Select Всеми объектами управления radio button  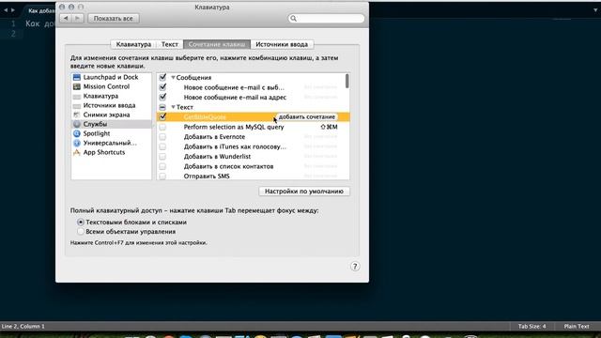coord(81,232)
